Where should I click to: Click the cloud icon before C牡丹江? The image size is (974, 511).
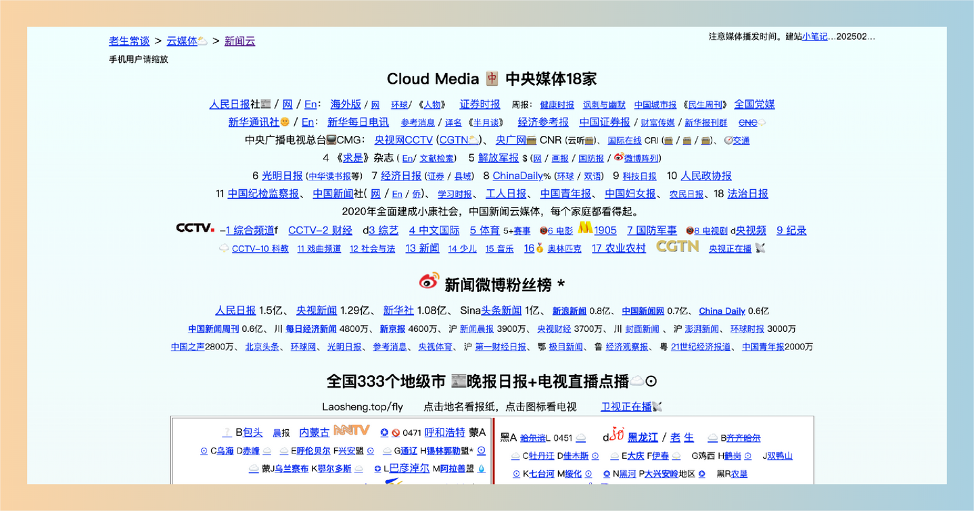coord(516,456)
